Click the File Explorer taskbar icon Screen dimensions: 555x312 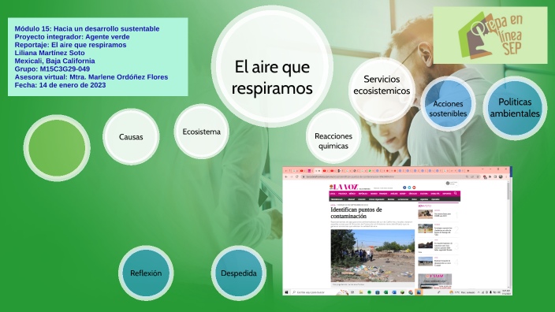(x=361, y=292)
